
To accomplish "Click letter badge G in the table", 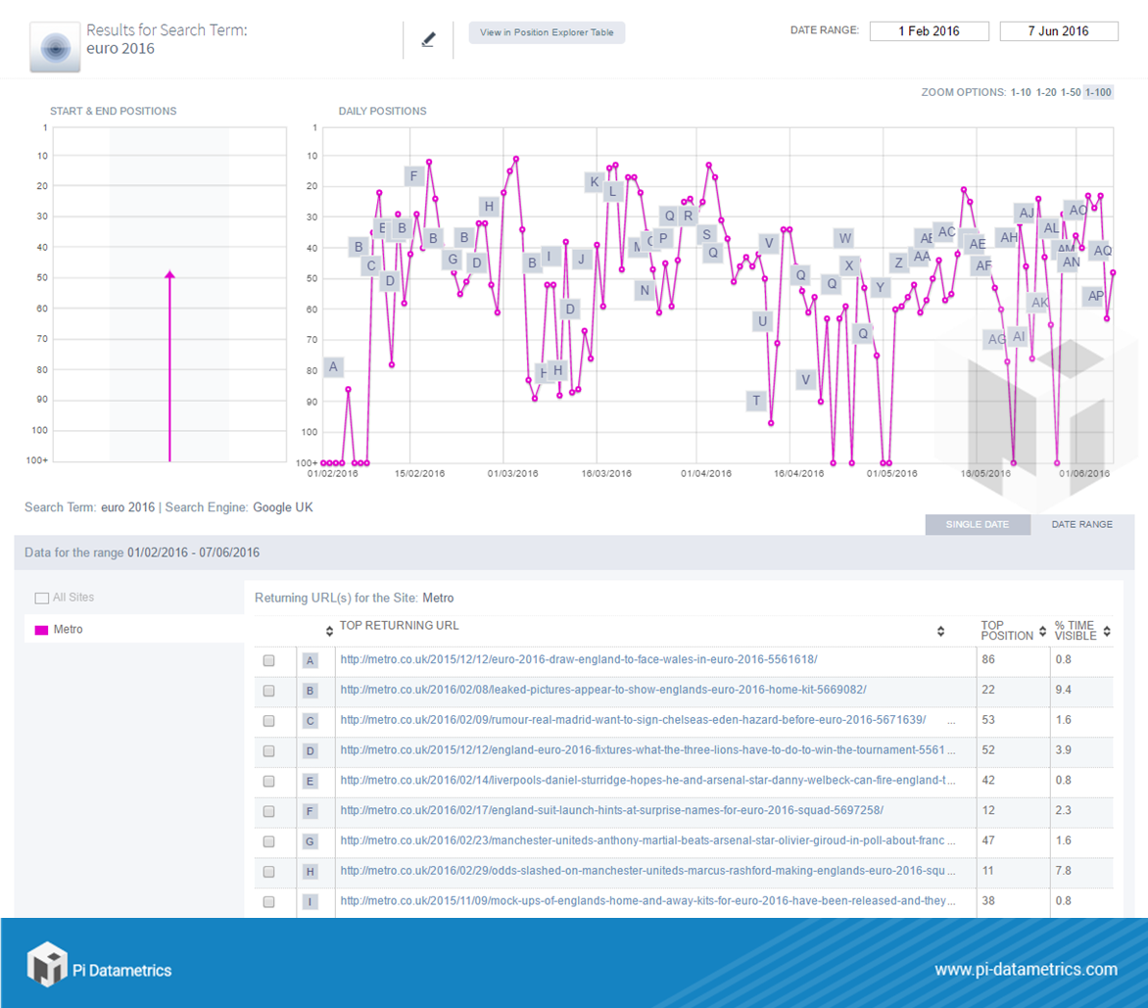I will pos(310,841).
